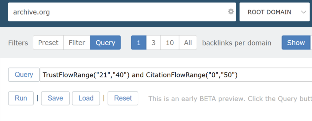Select 1 backlink per domain
Image resolution: width=312 pixels, height=121 pixels.
[139, 43]
